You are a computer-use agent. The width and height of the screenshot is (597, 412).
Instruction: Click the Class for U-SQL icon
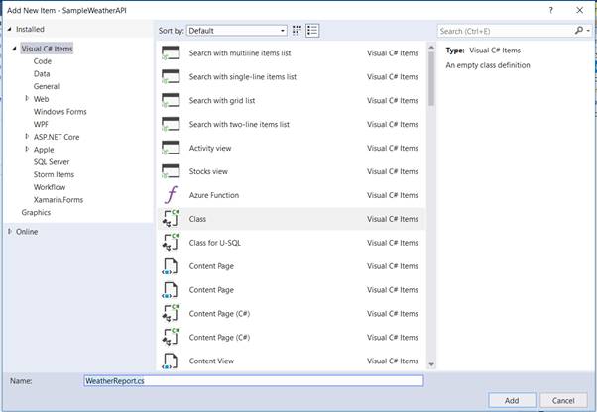tap(170, 243)
